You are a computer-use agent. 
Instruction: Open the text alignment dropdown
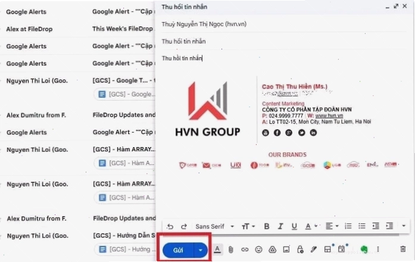[x=332, y=226]
